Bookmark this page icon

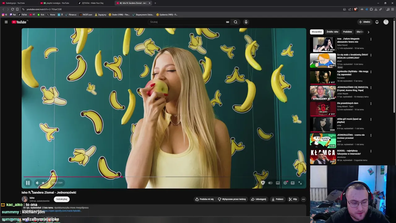tap(17, 9)
